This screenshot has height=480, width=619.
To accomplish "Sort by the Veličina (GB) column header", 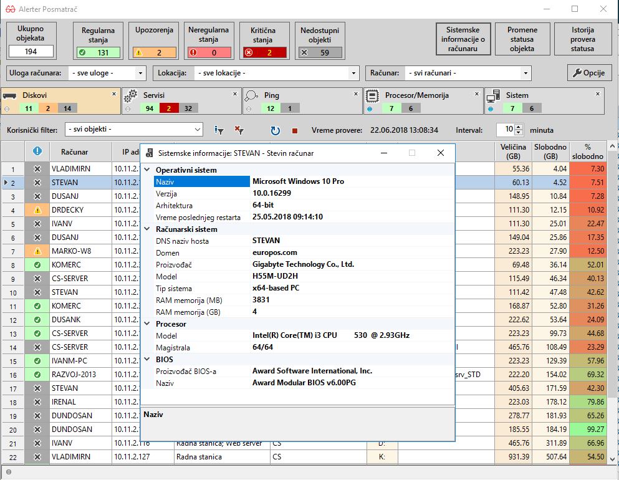I will click(513, 151).
